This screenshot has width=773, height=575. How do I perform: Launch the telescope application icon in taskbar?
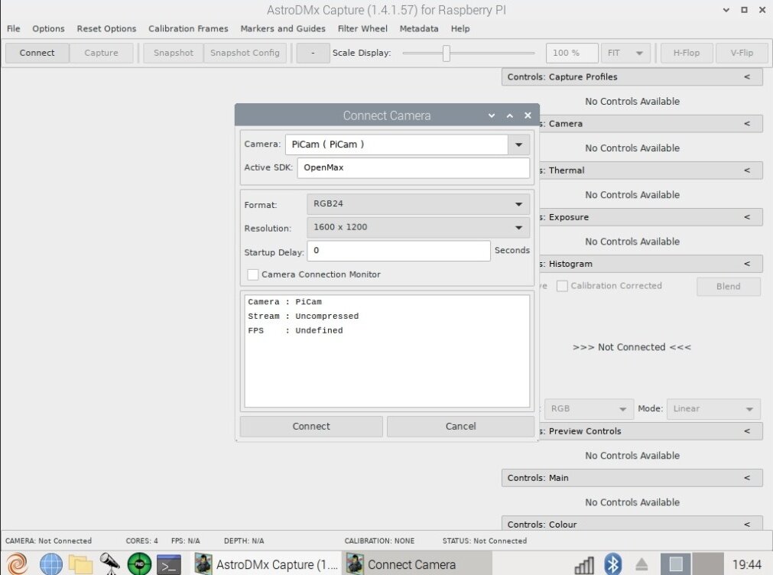tap(109, 564)
